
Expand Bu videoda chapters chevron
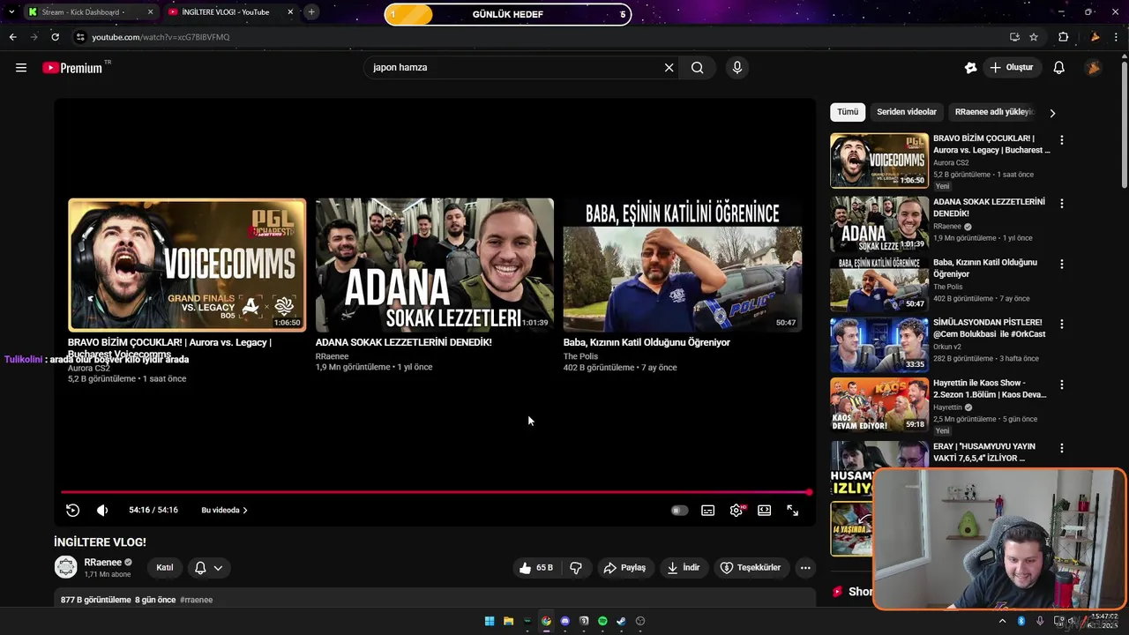[245, 511]
